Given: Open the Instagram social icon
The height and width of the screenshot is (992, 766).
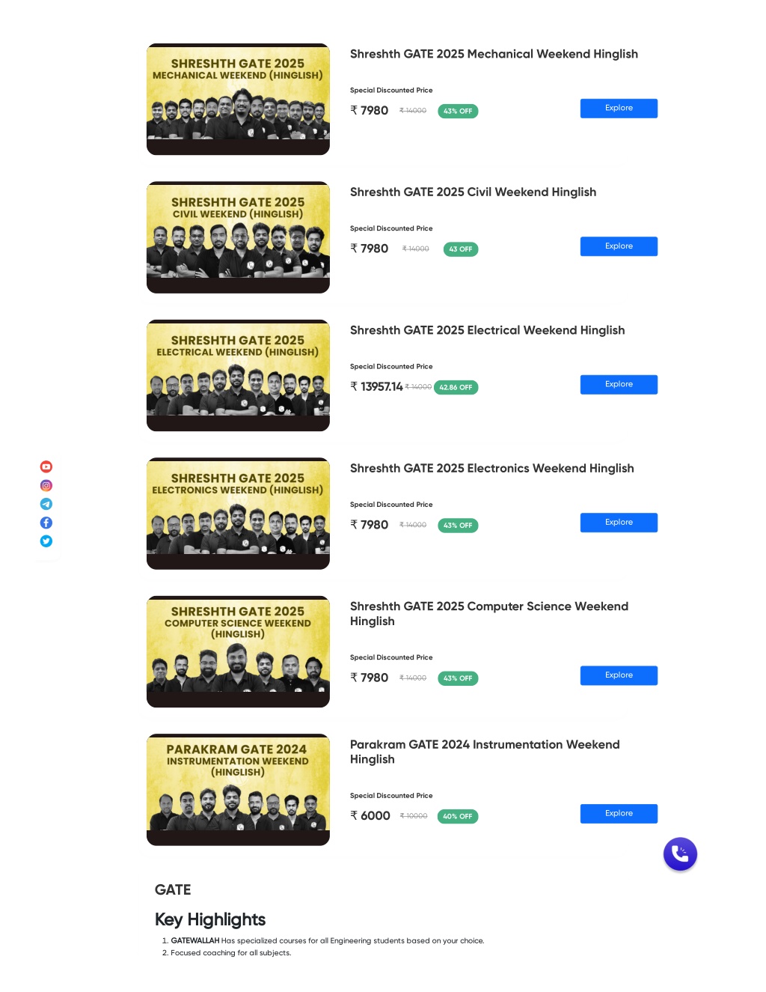Looking at the screenshot, I should [46, 485].
